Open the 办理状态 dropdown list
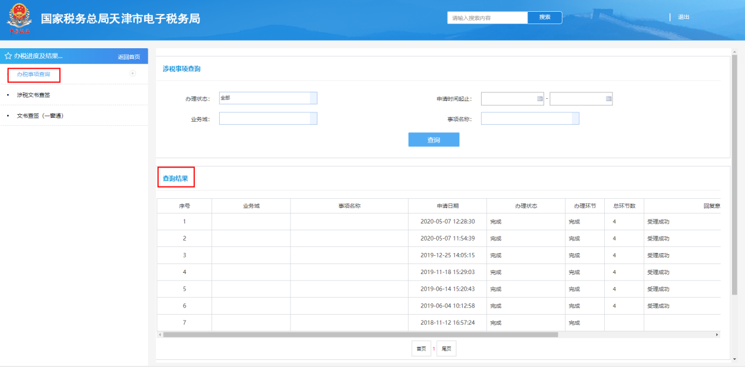The image size is (745, 367). (x=313, y=98)
